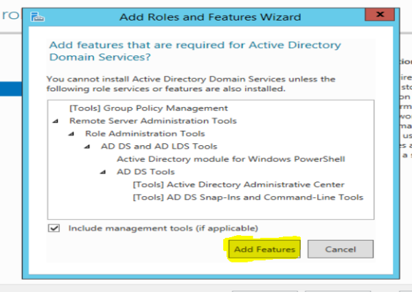Click the 'You cannot install Active Directory' description

[191, 84]
